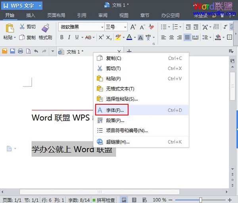Viewport: 238px width, 203px height.
Task: Expand underline style dropdown arrow
Action: [82, 37]
